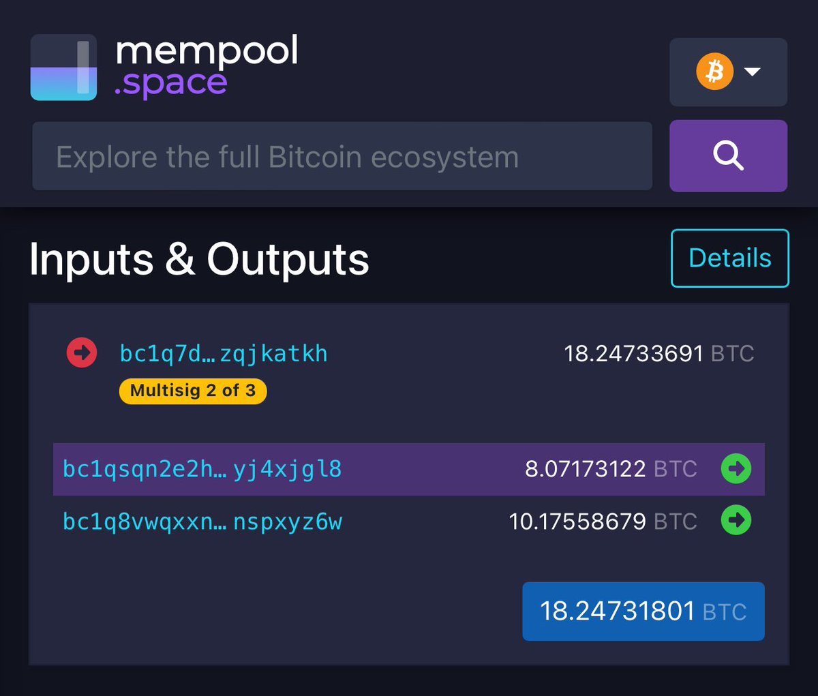
Task: Open output address bc1q8vwqxxn…nspxyz6w
Action: click(x=202, y=521)
